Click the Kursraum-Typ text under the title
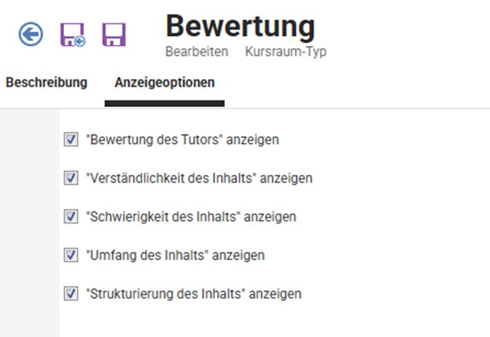The height and width of the screenshot is (337, 490). 286,52
